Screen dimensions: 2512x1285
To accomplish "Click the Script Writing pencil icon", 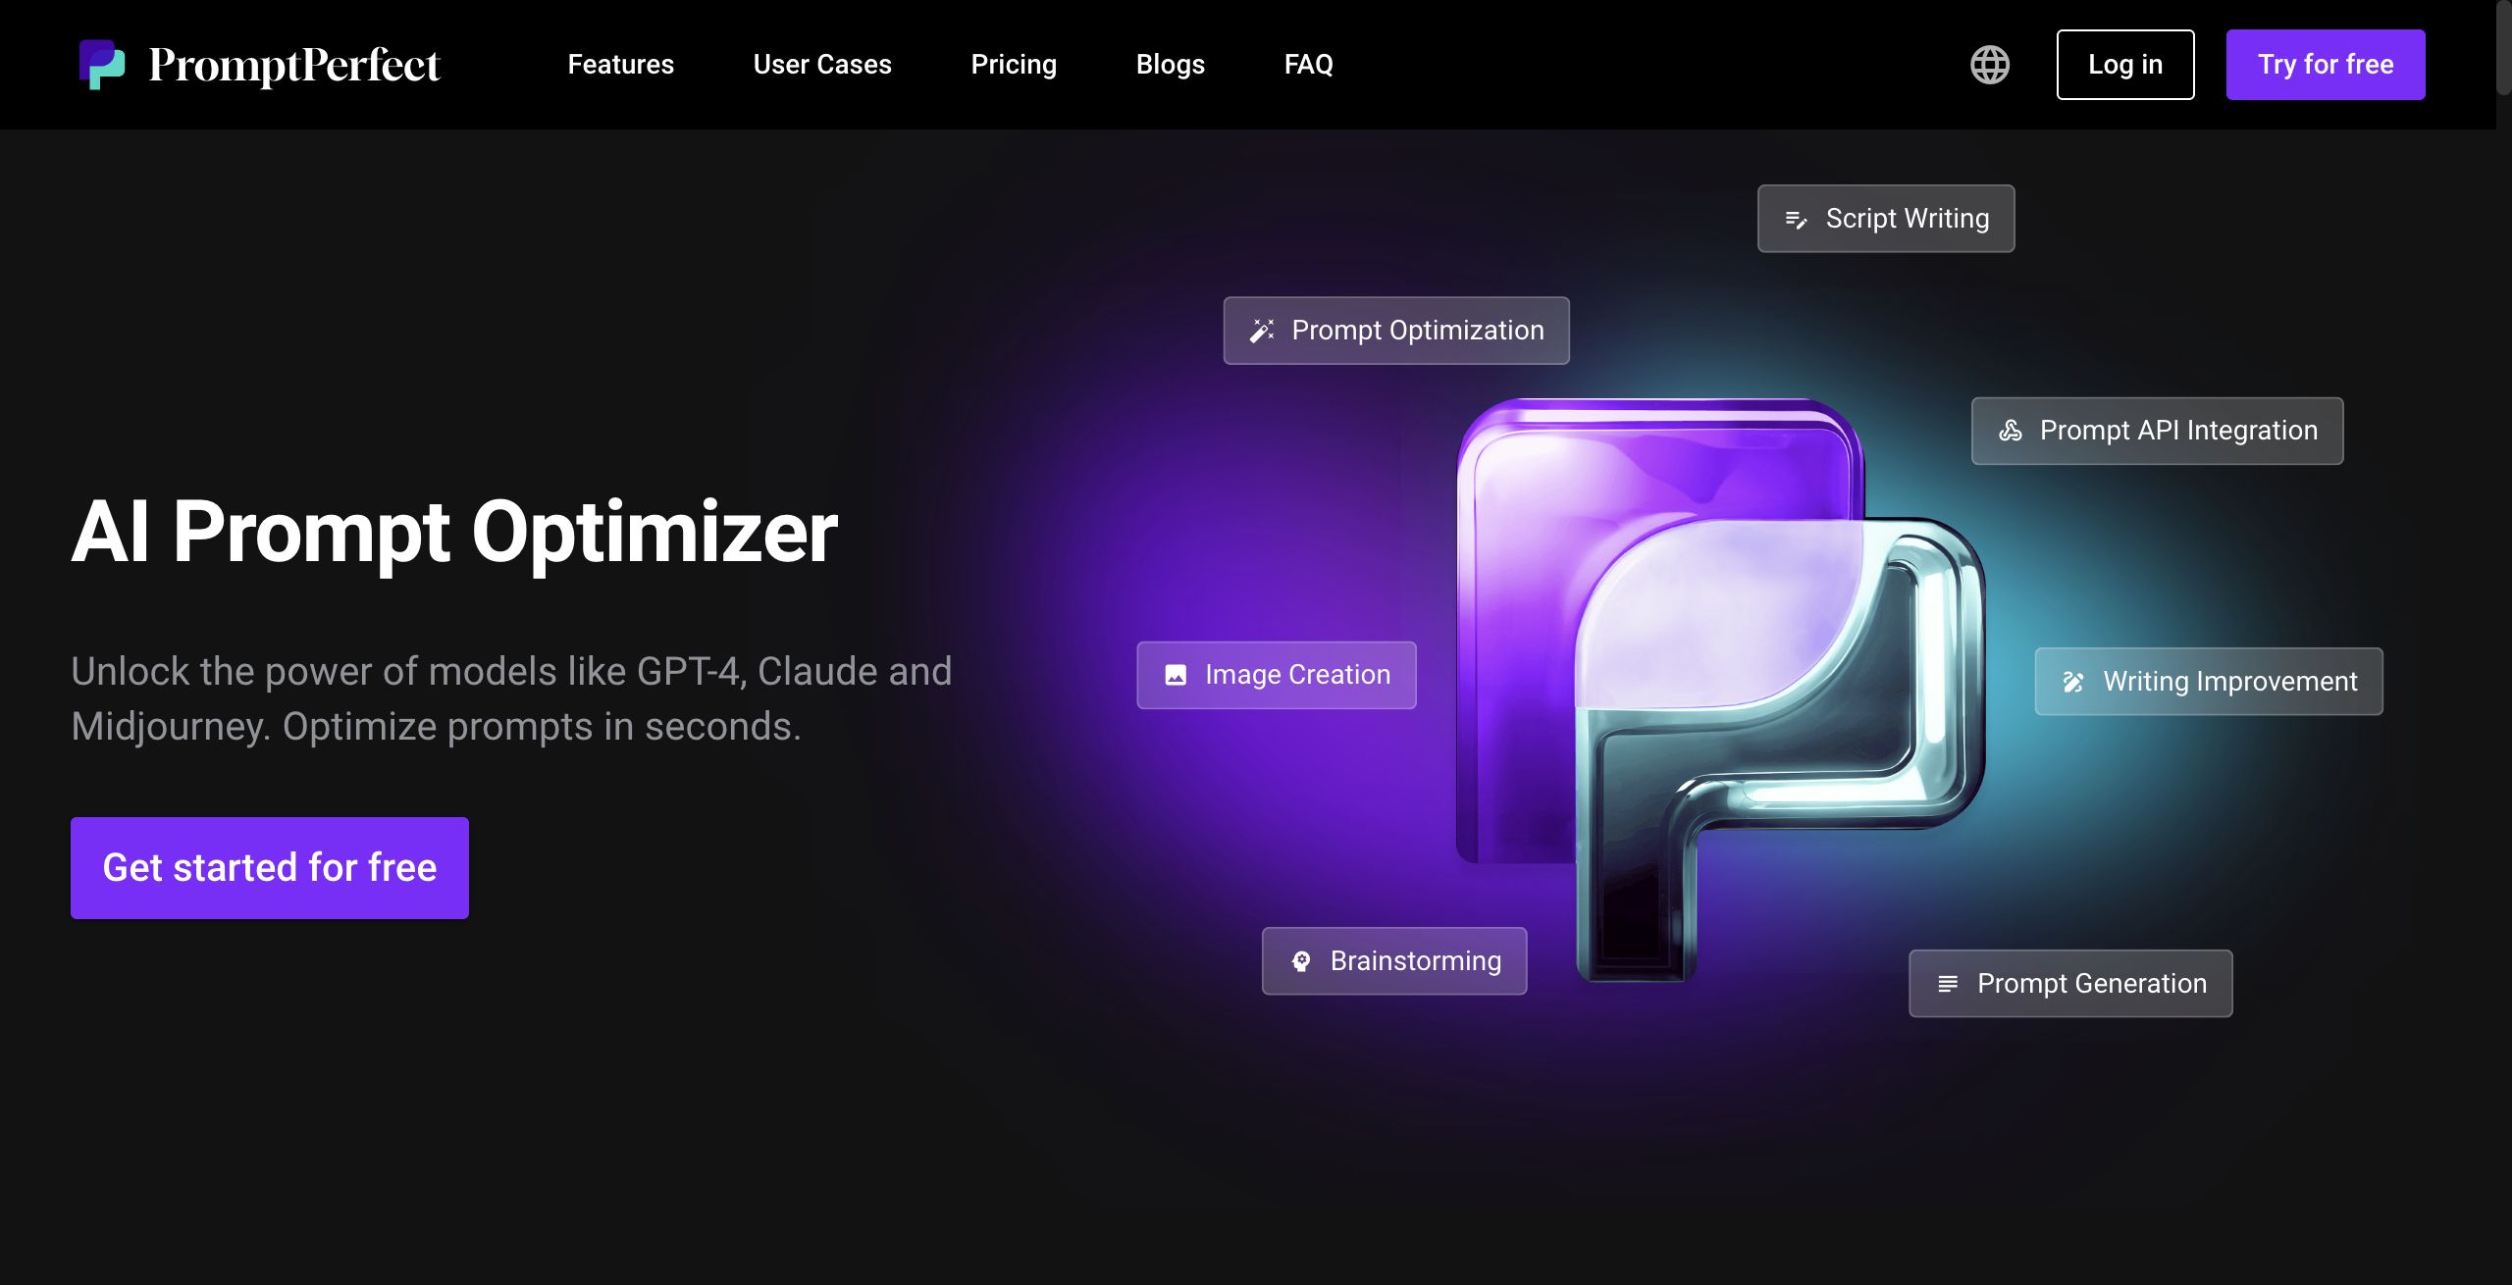I will coord(1796,220).
